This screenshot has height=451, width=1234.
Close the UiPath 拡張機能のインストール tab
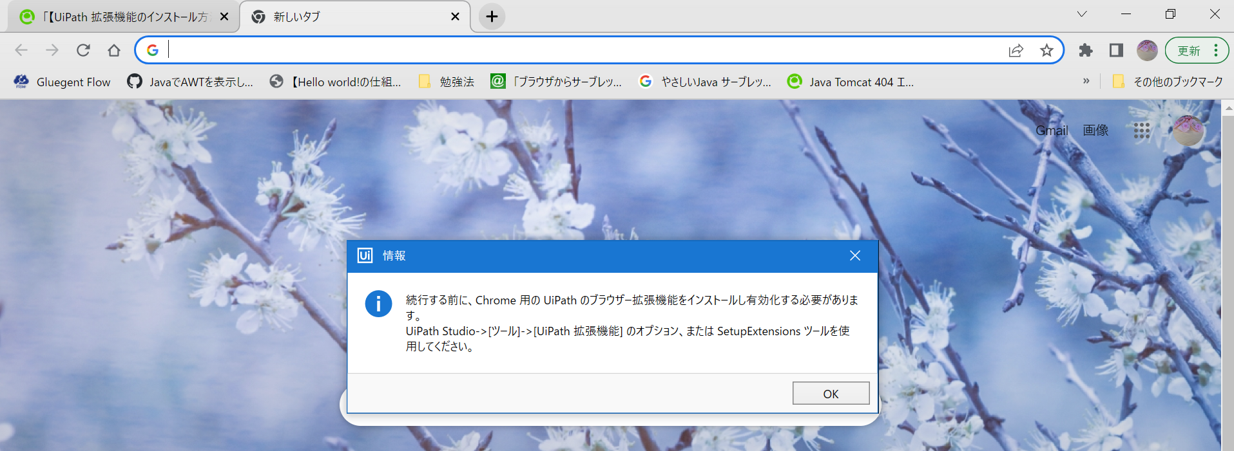point(224,17)
